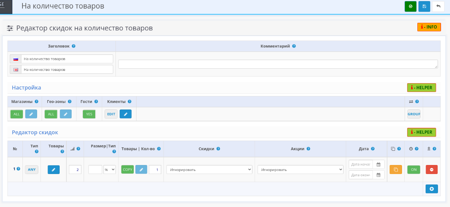Add new discount row with plus button
Viewport: 450px width, 207px height.
coord(432,189)
